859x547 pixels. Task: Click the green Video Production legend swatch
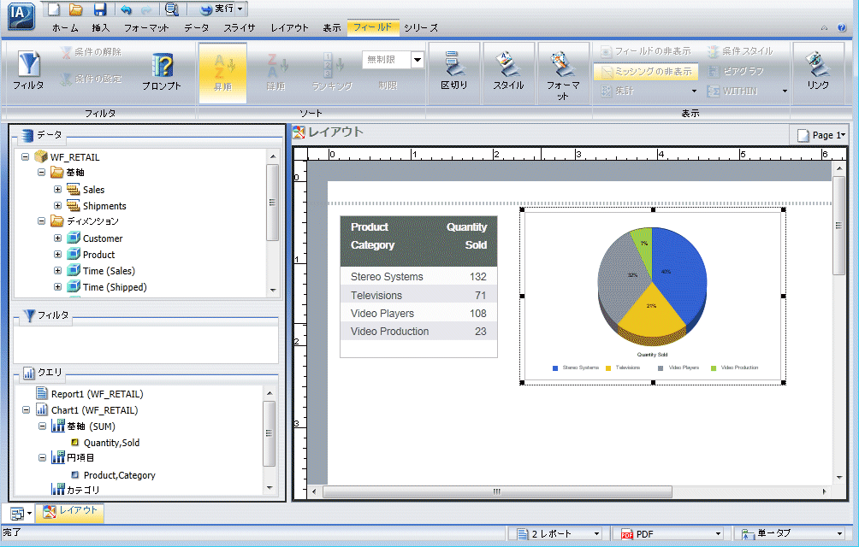pos(714,368)
